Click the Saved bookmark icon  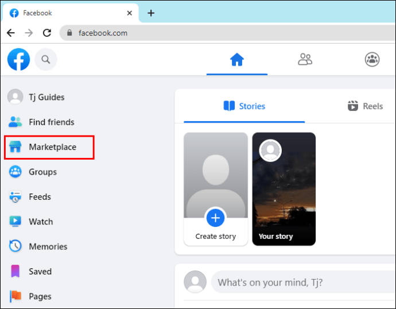(x=15, y=271)
